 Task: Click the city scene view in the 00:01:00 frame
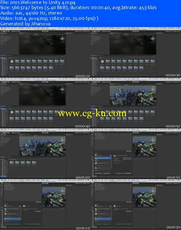(x=42, y=146)
